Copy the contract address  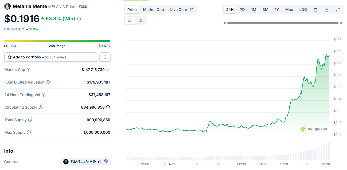click(100, 162)
